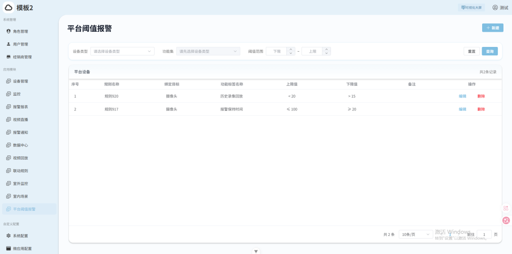Click the 微应用配置 sidebar icon
The height and width of the screenshot is (254, 512).
pos(9,248)
